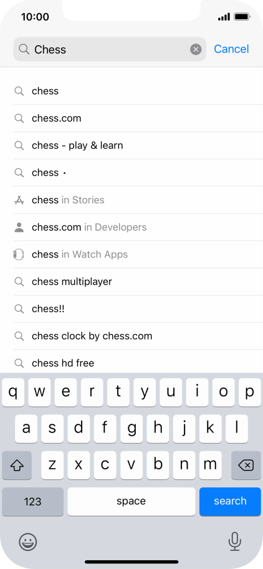Select 'chess - play & learn' suggestion

click(x=138, y=145)
